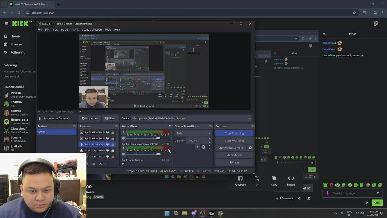Pop out the Controls dock
Image resolution: width=387 pixels, height=218 pixels.
pos(252,126)
